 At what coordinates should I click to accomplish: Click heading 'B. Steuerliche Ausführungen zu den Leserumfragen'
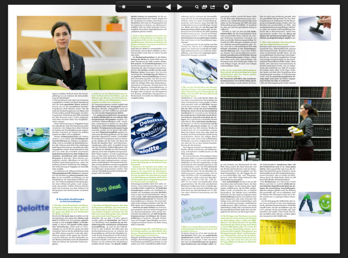[x=70, y=200]
